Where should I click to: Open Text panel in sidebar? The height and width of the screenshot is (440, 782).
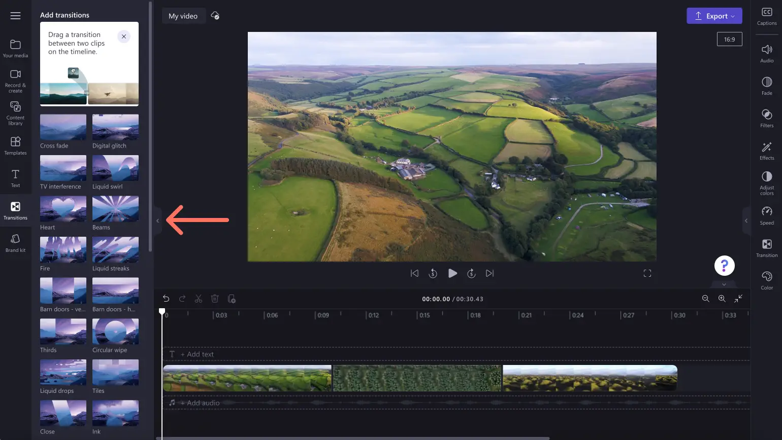pos(15,178)
